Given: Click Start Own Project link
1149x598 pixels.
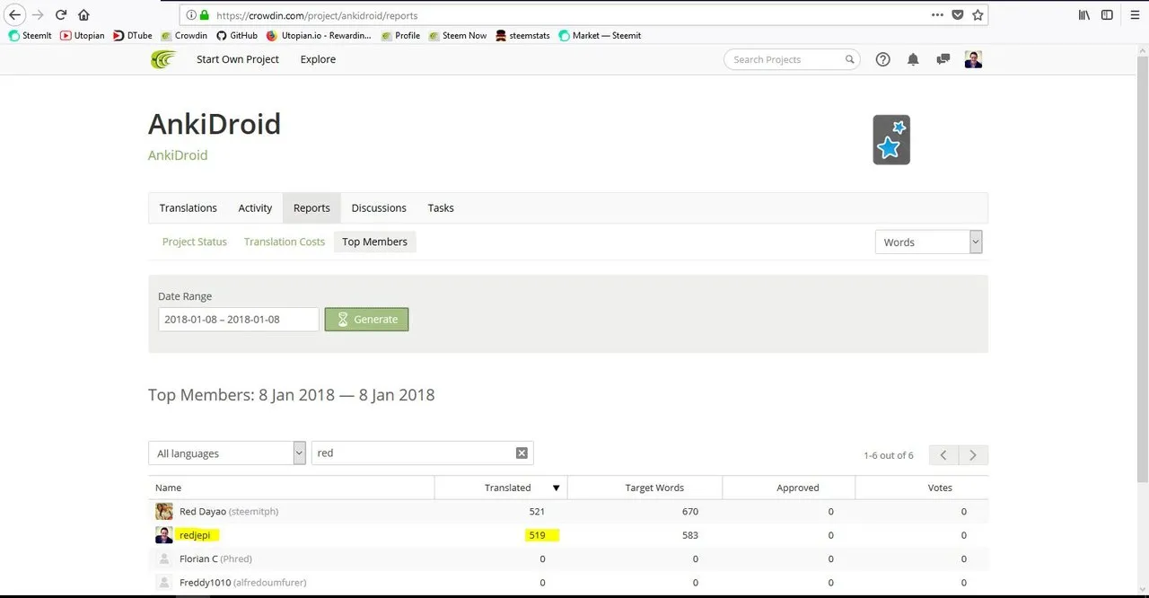Looking at the screenshot, I should 238,59.
